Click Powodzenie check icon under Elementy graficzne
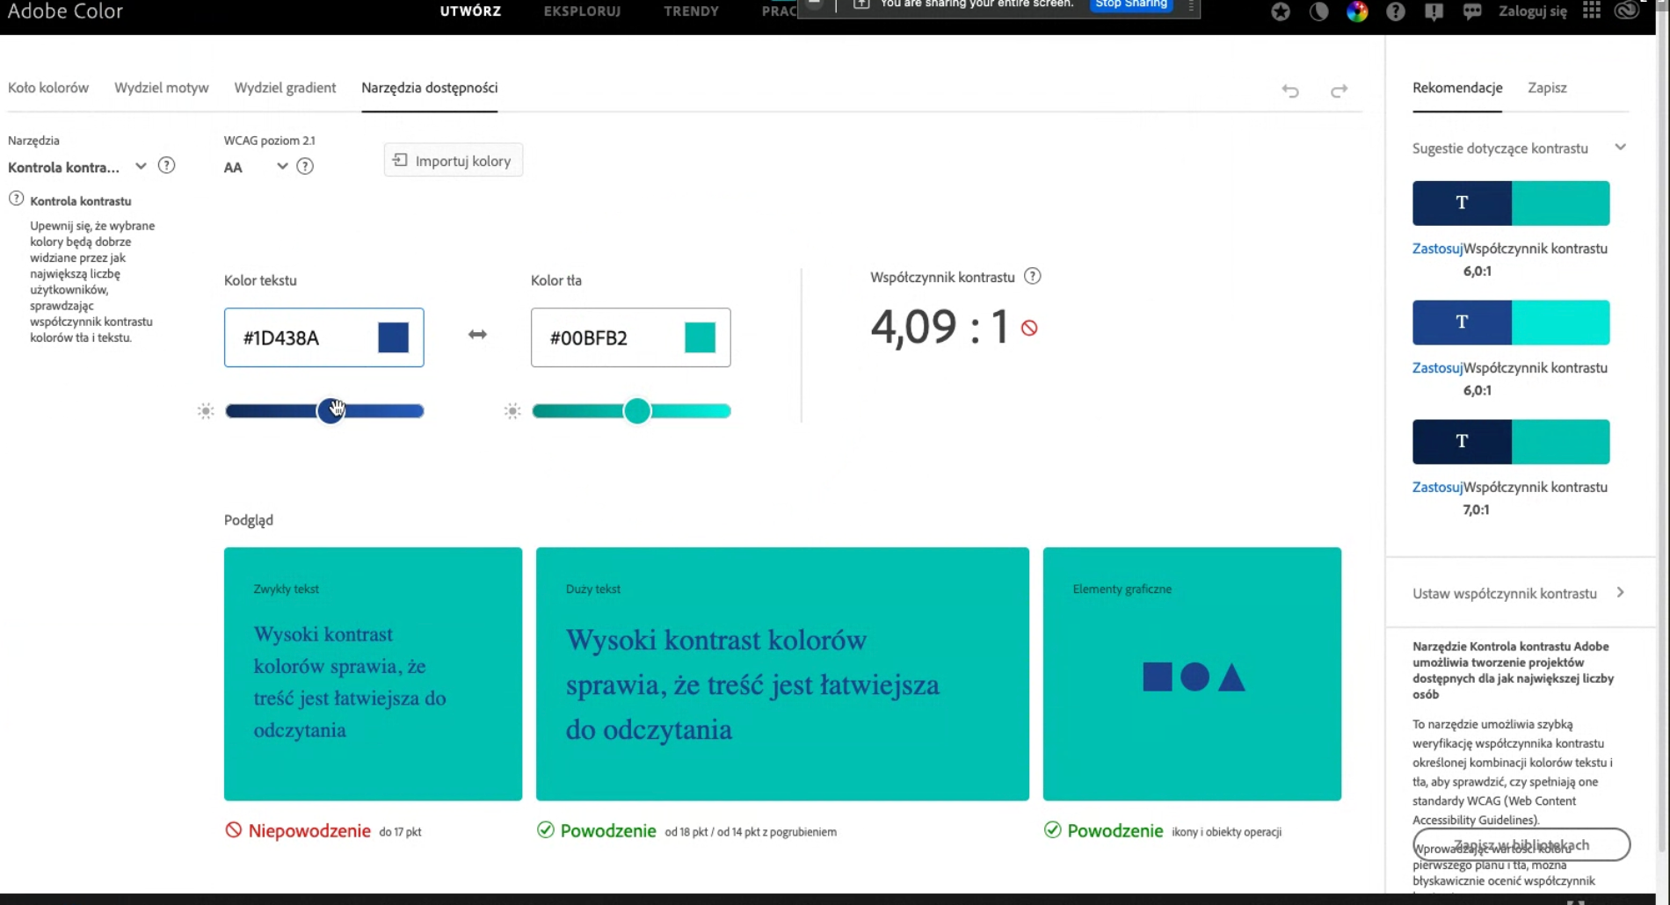1670x905 pixels. tap(1052, 829)
